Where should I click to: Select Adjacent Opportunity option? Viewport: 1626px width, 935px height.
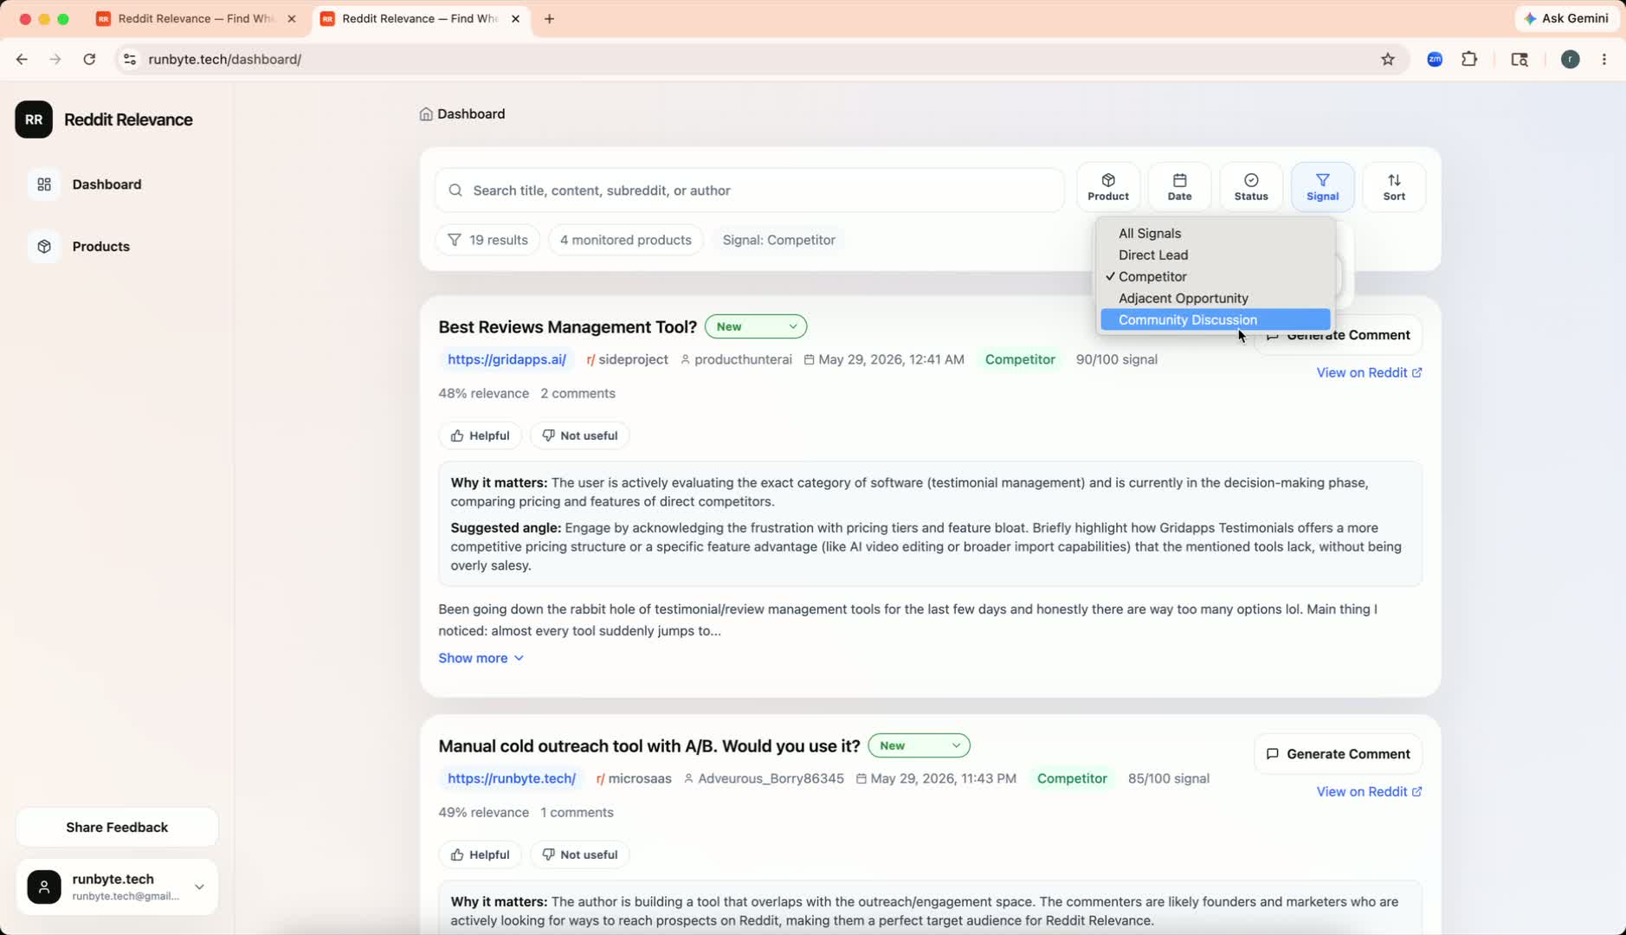coord(1216,298)
